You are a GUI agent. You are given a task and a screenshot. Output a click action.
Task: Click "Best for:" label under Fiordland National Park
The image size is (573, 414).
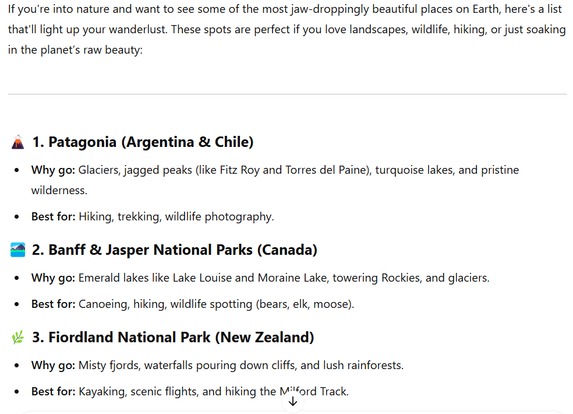tap(53, 392)
